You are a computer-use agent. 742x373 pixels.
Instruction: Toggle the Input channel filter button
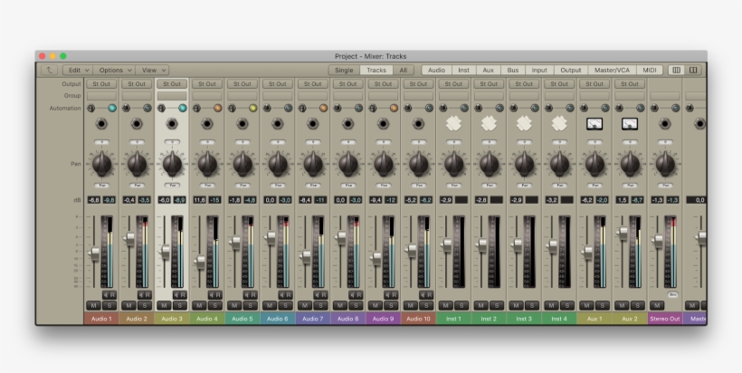(x=539, y=70)
